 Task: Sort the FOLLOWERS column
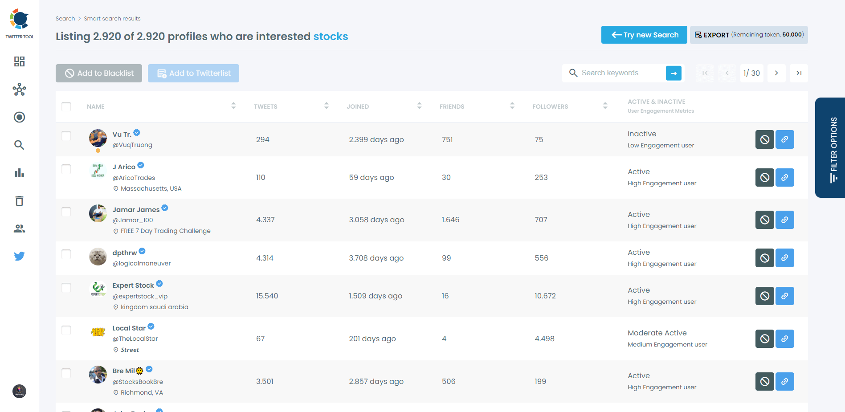tap(605, 106)
